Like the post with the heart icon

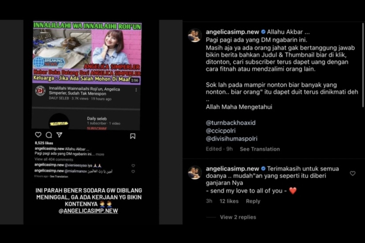coord(38,135)
